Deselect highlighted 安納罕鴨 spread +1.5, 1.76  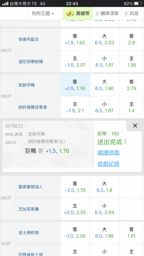(x=75, y=85)
